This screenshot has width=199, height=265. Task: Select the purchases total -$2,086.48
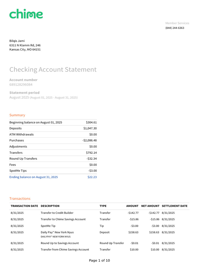[89, 141]
